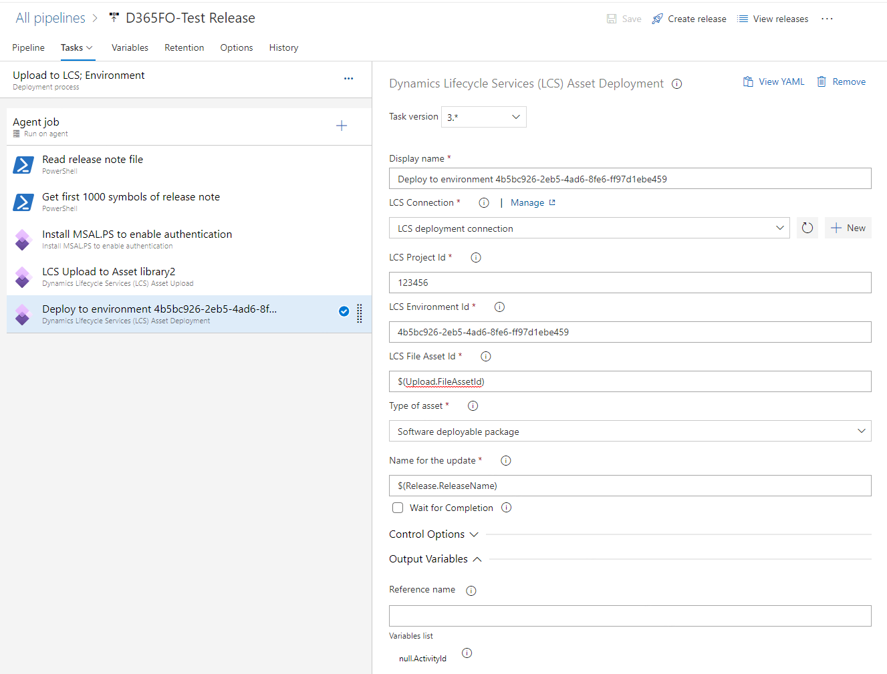This screenshot has width=887, height=674.
Task: Click the info icon beside Type of asset
Action: point(473,406)
